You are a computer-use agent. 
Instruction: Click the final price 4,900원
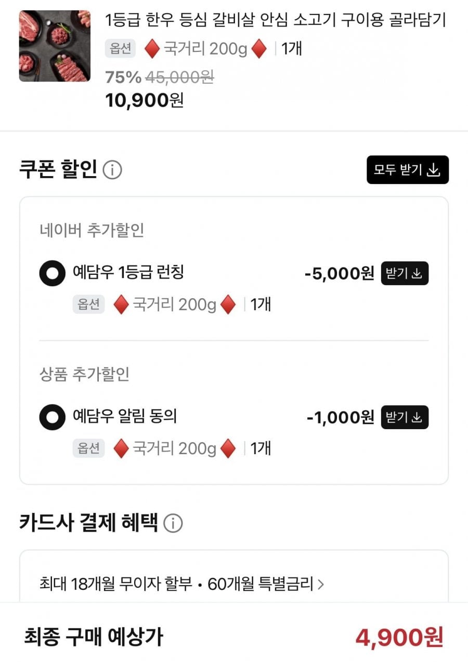coord(399,637)
